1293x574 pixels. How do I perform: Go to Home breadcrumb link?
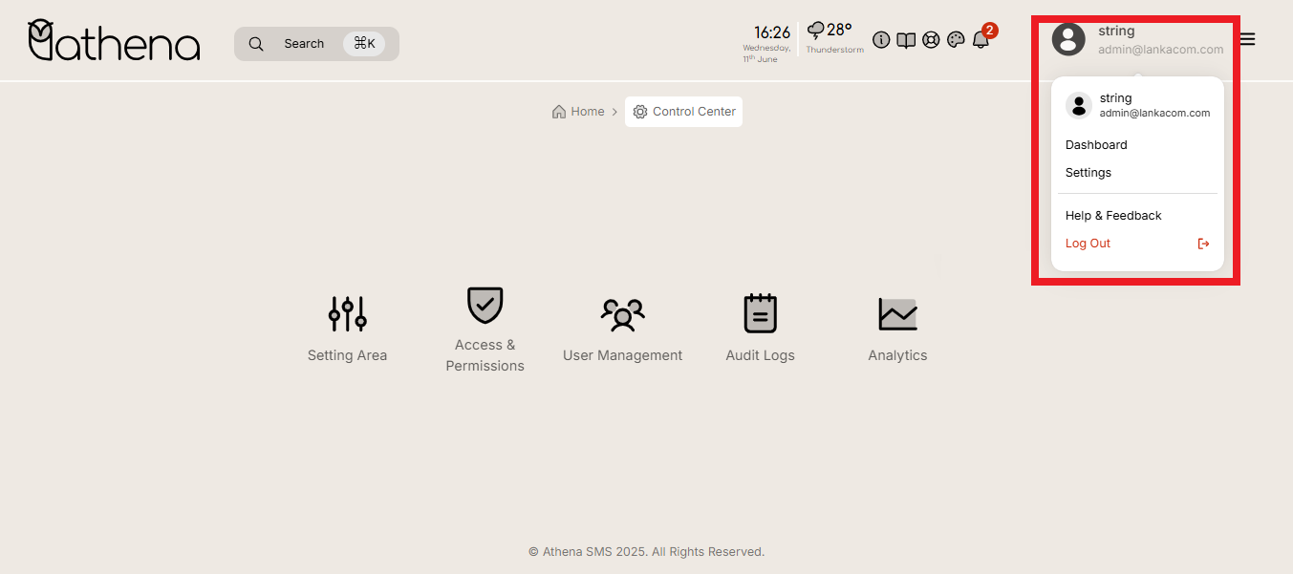579,112
